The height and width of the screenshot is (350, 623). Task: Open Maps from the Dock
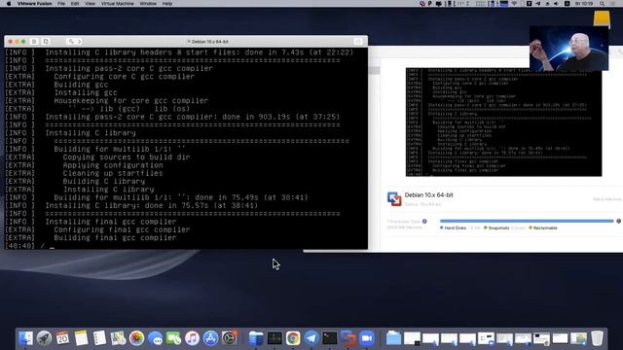tap(118, 338)
